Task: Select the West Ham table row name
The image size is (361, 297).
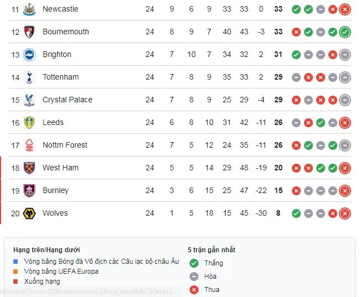Action: pyautogui.click(x=60, y=168)
